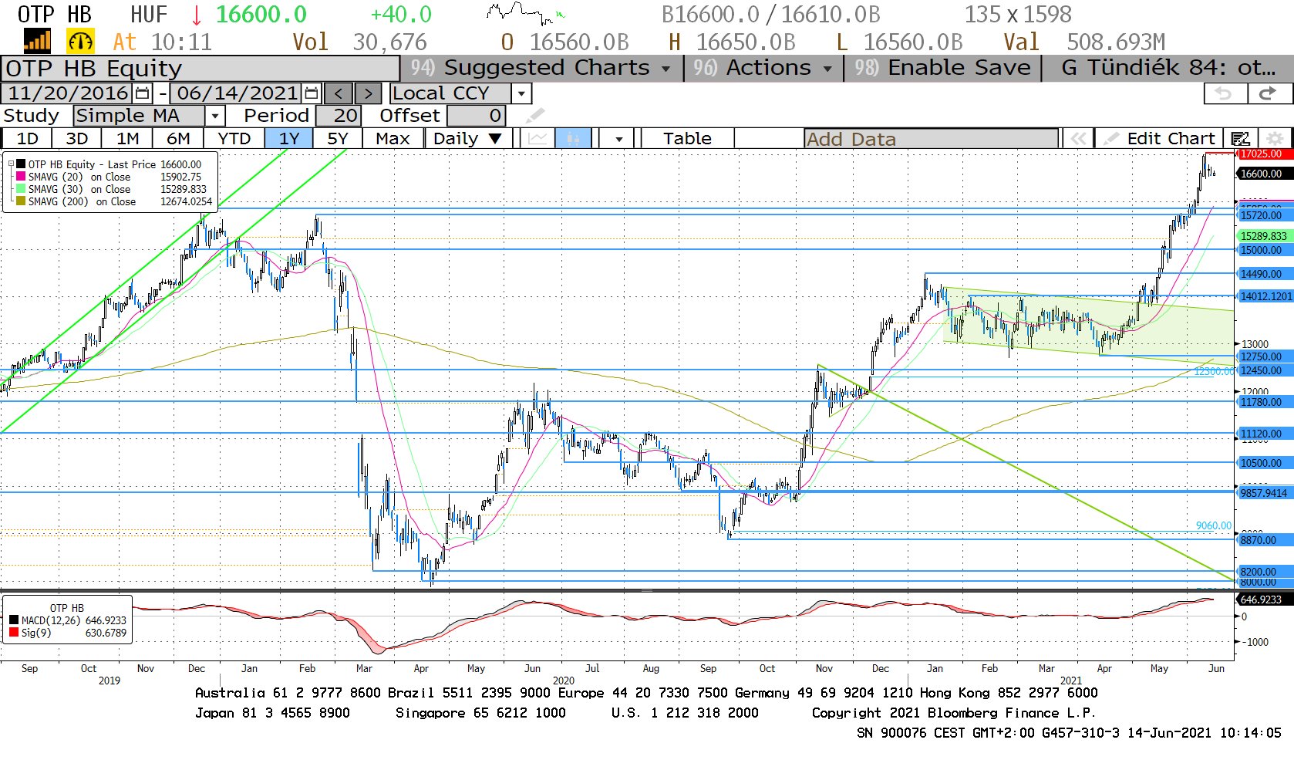The image size is (1294, 760).
Task: Click the redo arrow button
Action: point(1267,93)
